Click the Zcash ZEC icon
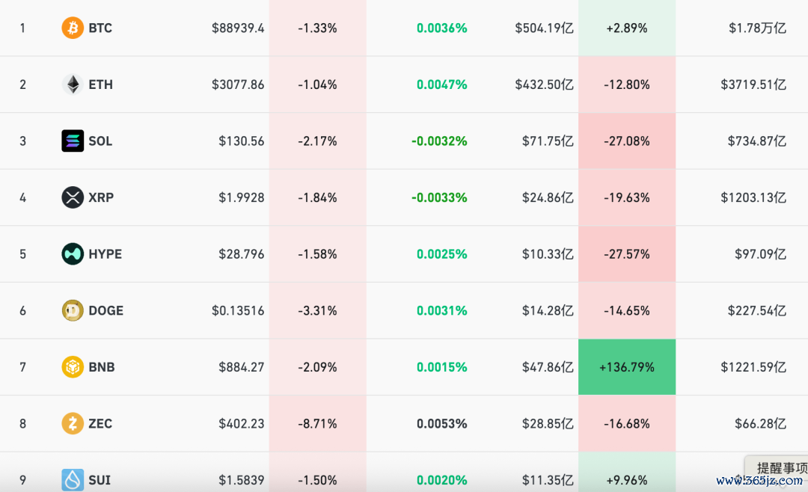This screenshot has height=492, width=808. pos(73,423)
